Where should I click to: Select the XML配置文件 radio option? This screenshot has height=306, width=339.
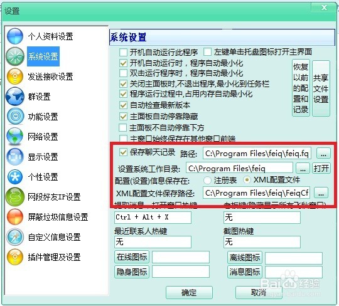[247, 180]
